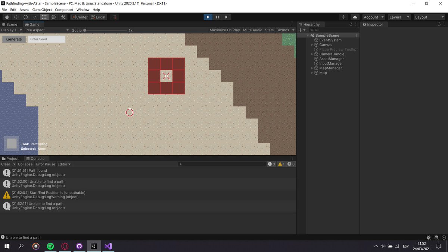The image size is (448, 252).
Task: Toggle Error Pause in the Console
Action: [46, 164]
